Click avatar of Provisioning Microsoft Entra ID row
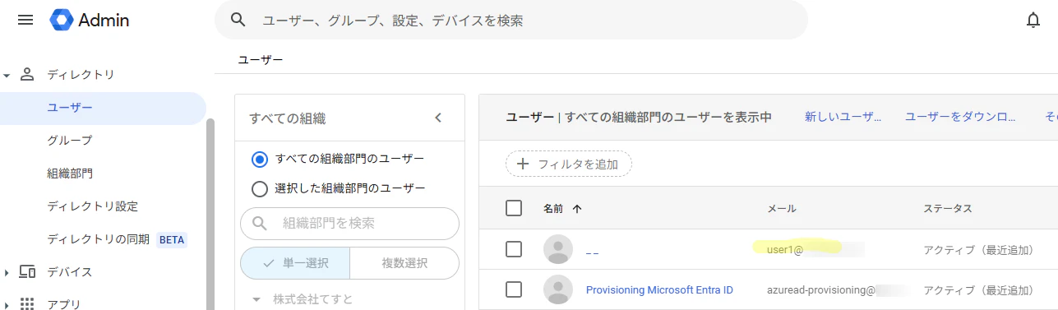 [558, 289]
